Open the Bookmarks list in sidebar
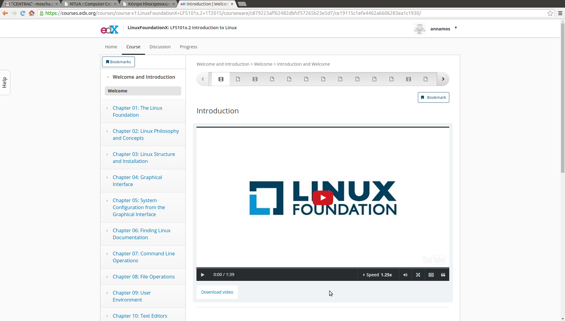The width and height of the screenshot is (565, 321). [118, 62]
